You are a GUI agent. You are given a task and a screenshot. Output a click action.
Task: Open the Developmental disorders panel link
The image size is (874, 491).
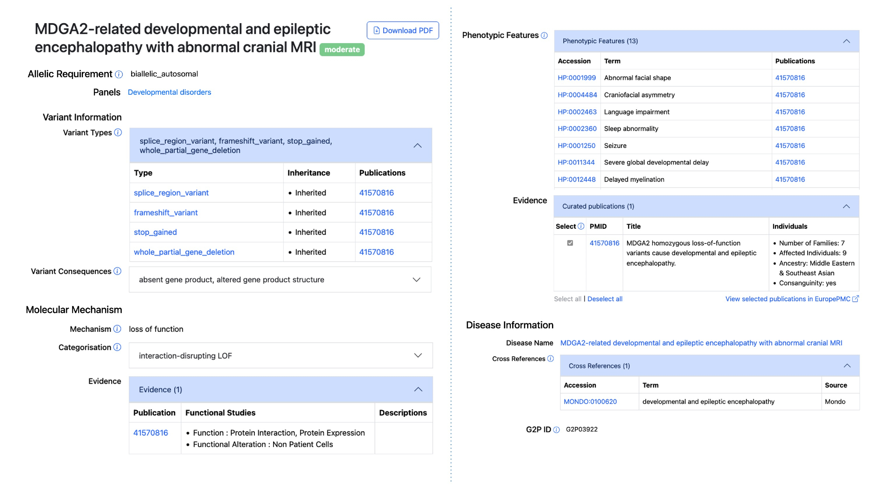click(169, 92)
